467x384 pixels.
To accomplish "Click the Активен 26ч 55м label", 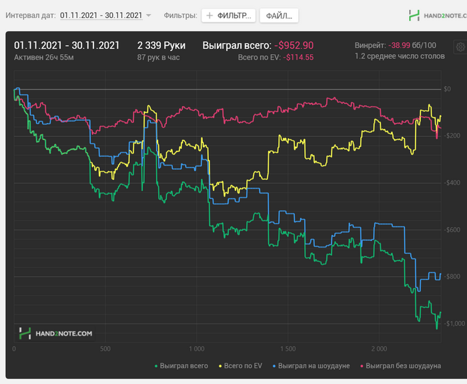I will click(44, 57).
